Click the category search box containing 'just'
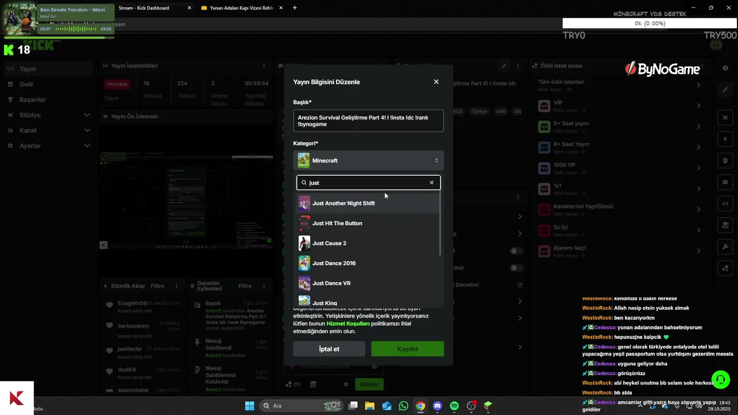Image resolution: width=738 pixels, height=415 pixels. pyautogui.click(x=368, y=183)
